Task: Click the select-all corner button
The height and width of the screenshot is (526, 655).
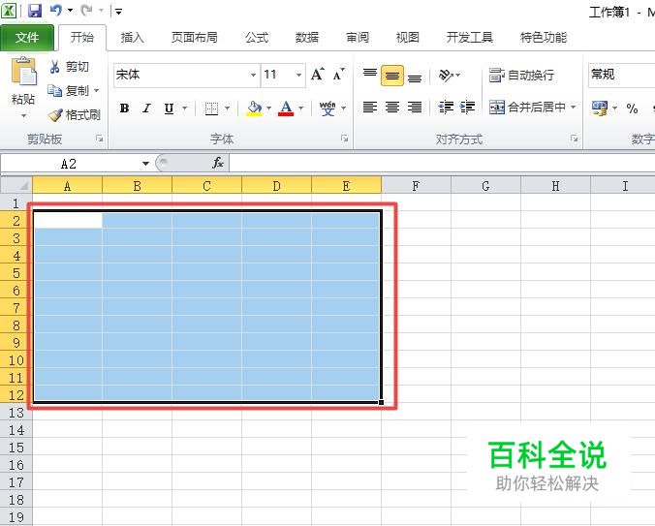Action: tap(16, 185)
